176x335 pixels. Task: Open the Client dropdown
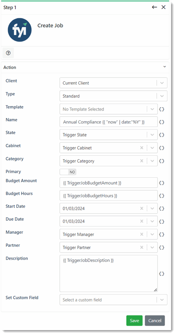click(162, 83)
